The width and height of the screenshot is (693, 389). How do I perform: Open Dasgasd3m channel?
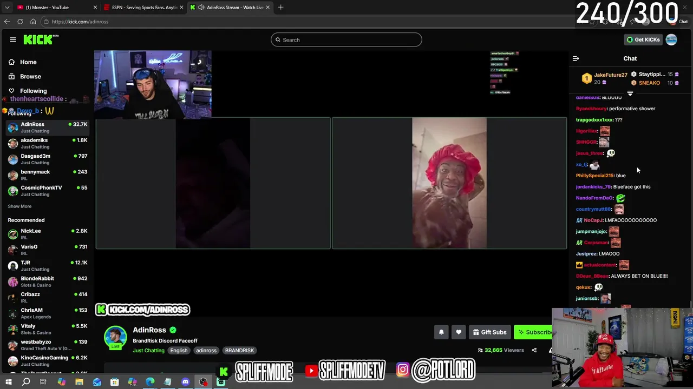click(x=48, y=159)
